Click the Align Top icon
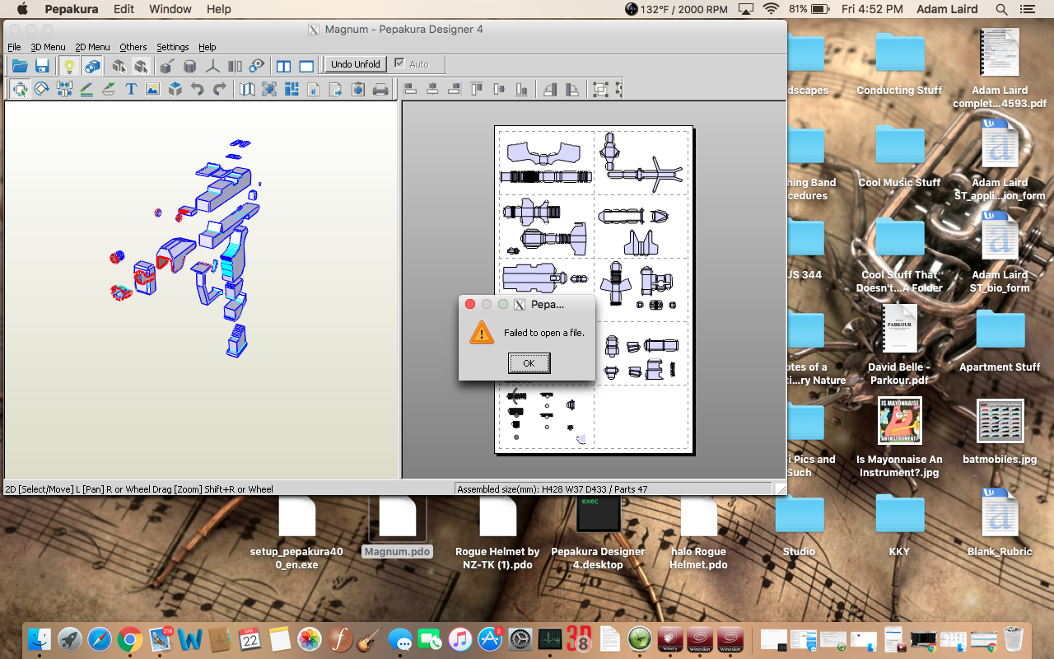 (477, 89)
